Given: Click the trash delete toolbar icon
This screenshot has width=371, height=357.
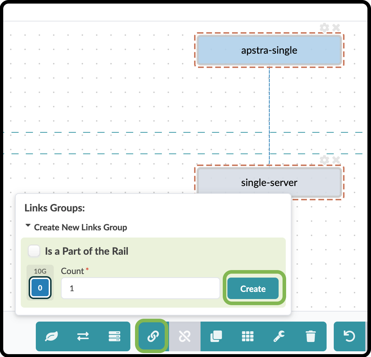Looking at the screenshot, I should [x=311, y=336].
